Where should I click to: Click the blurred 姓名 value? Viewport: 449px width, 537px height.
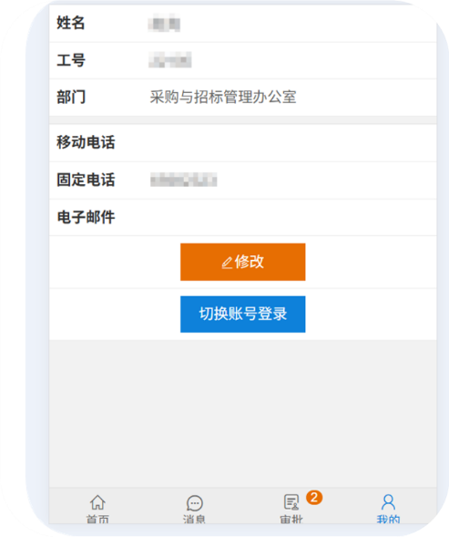pyautogui.click(x=164, y=24)
